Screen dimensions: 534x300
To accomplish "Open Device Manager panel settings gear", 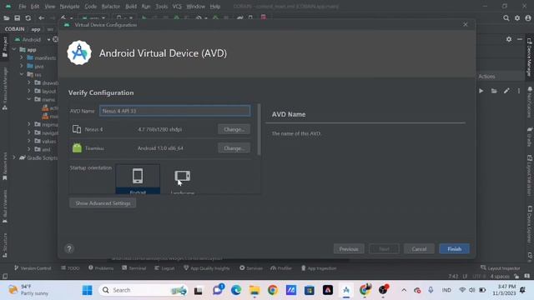I will [x=509, y=39].
